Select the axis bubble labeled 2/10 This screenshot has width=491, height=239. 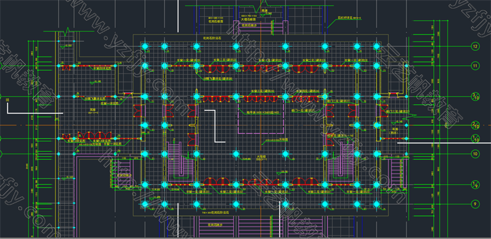475,125
